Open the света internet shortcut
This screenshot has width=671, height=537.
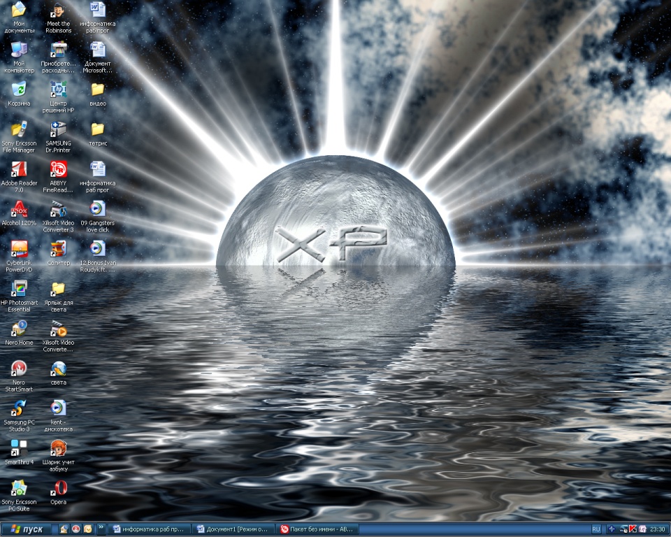(59, 373)
